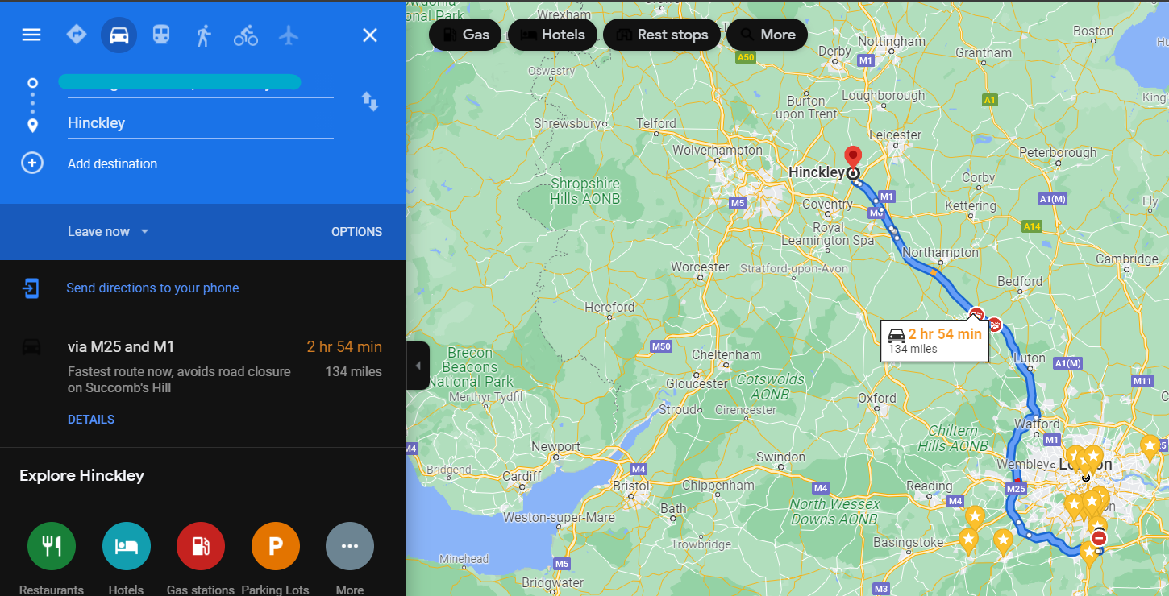Filter map by Rest stops chip
The width and height of the screenshot is (1169, 596).
pyautogui.click(x=662, y=35)
